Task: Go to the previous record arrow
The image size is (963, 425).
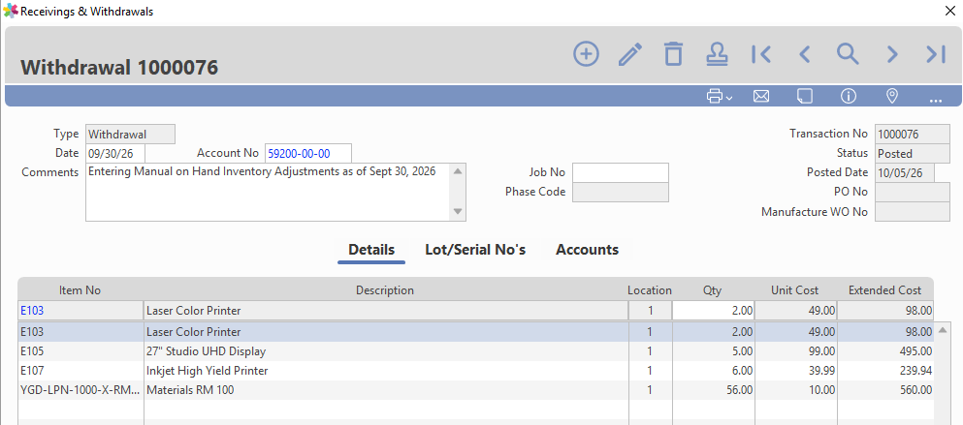Action: click(804, 54)
